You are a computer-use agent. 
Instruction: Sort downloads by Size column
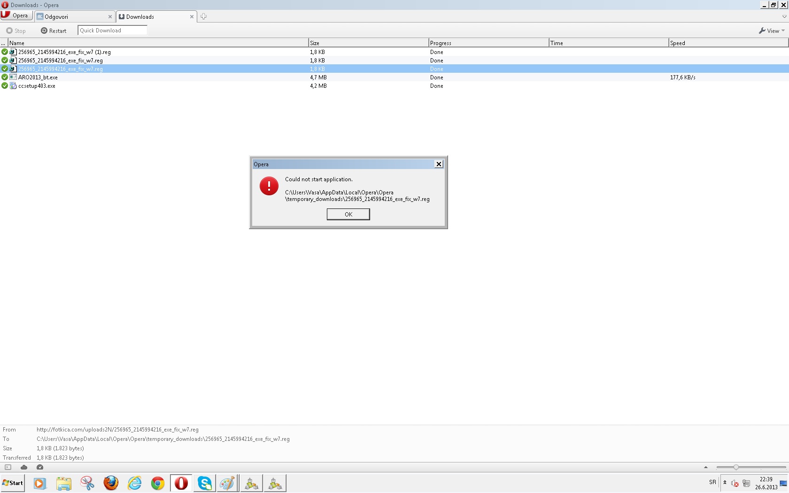click(x=368, y=43)
